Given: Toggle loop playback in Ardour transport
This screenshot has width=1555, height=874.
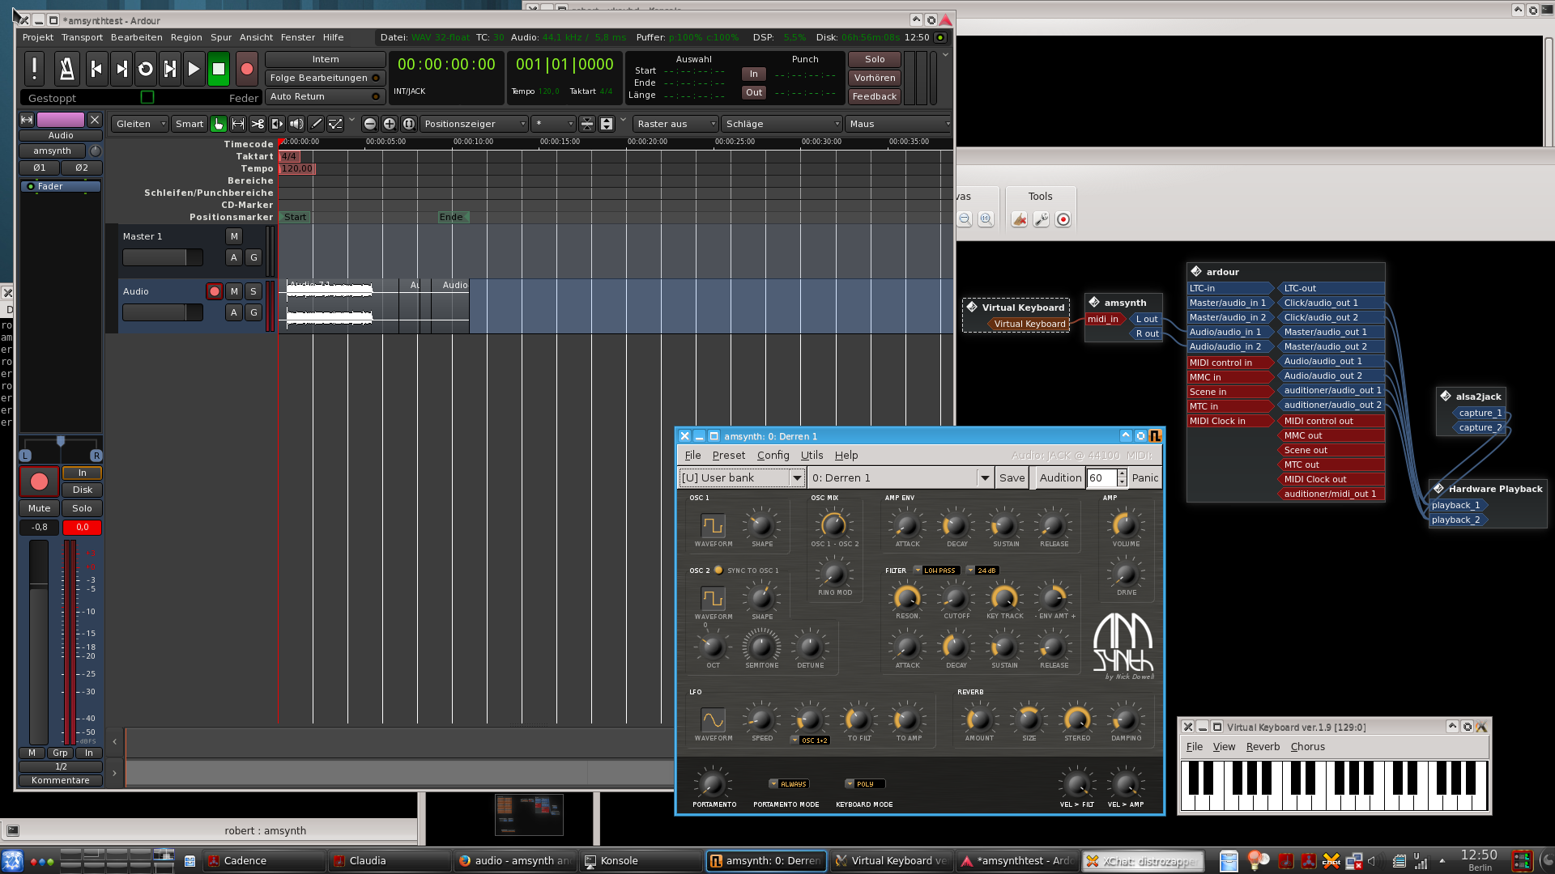Looking at the screenshot, I should (x=146, y=70).
